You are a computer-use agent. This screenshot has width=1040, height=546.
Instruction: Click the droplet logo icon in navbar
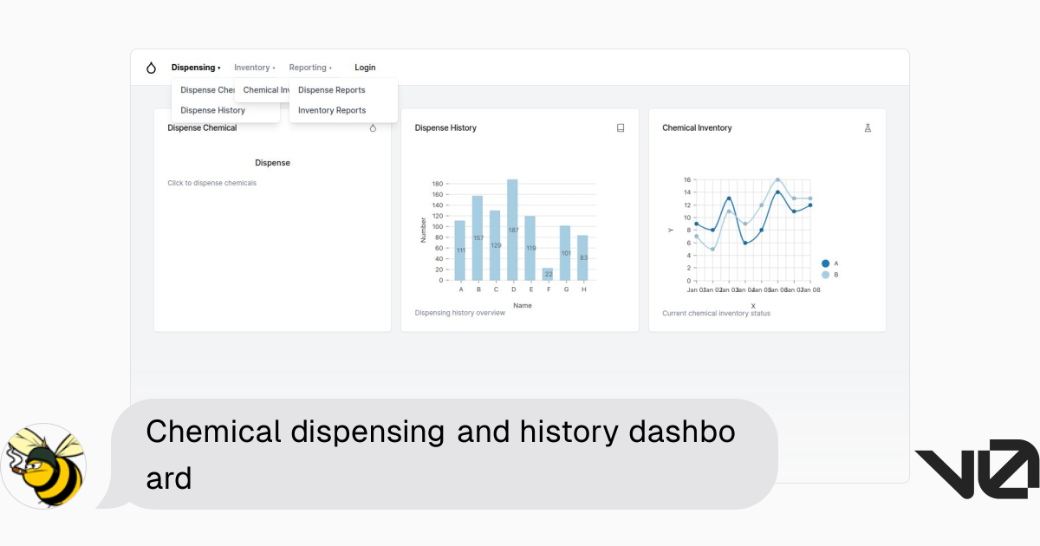151,68
